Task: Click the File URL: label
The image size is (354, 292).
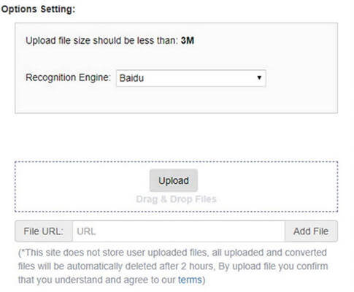Action: pyautogui.click(x=44, y=231)
